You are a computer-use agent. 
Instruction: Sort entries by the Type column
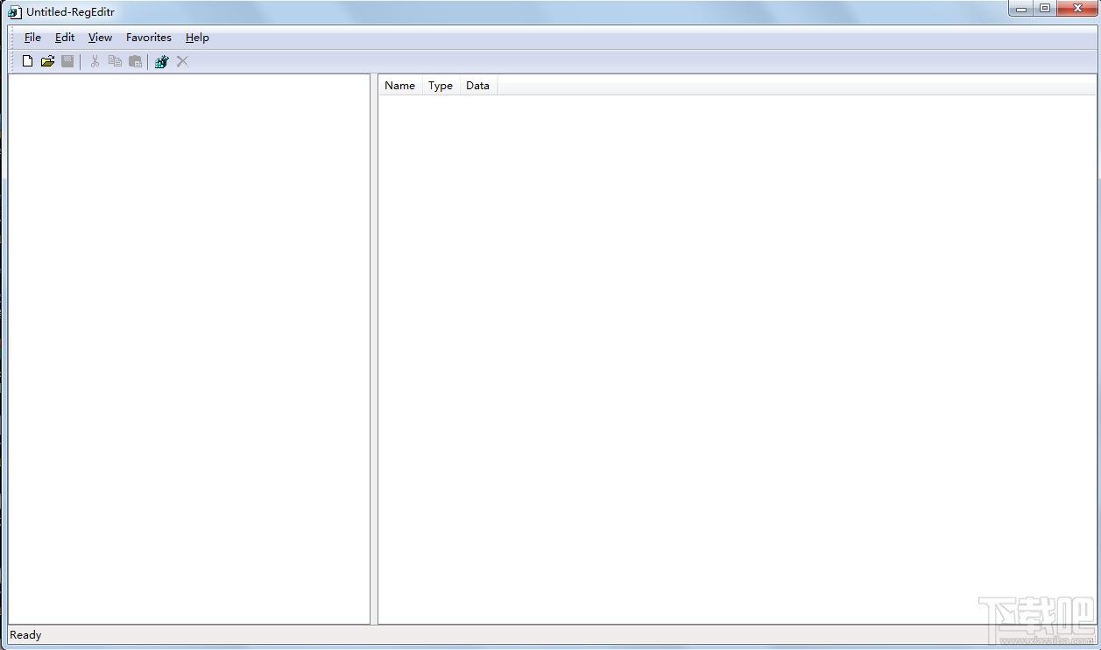[440, 85]
